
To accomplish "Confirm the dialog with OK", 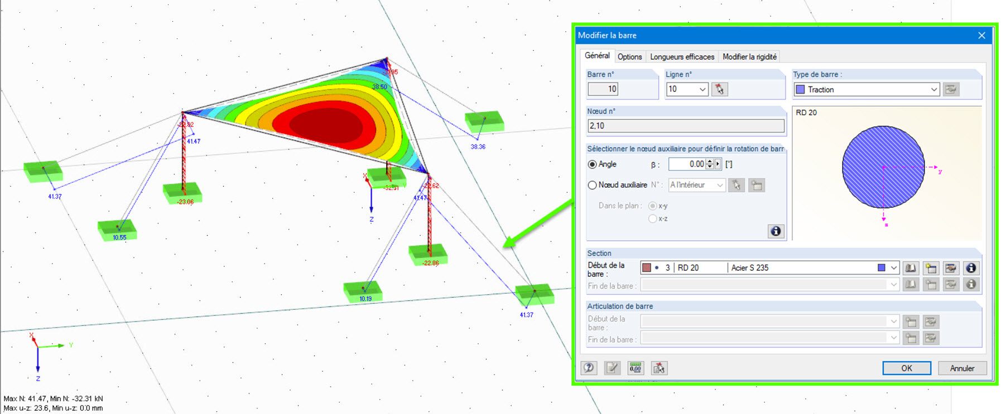I will 907,368.
